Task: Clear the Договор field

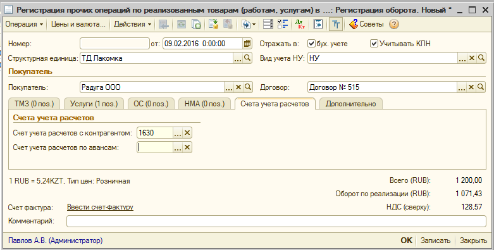Action: click(471, 87)
